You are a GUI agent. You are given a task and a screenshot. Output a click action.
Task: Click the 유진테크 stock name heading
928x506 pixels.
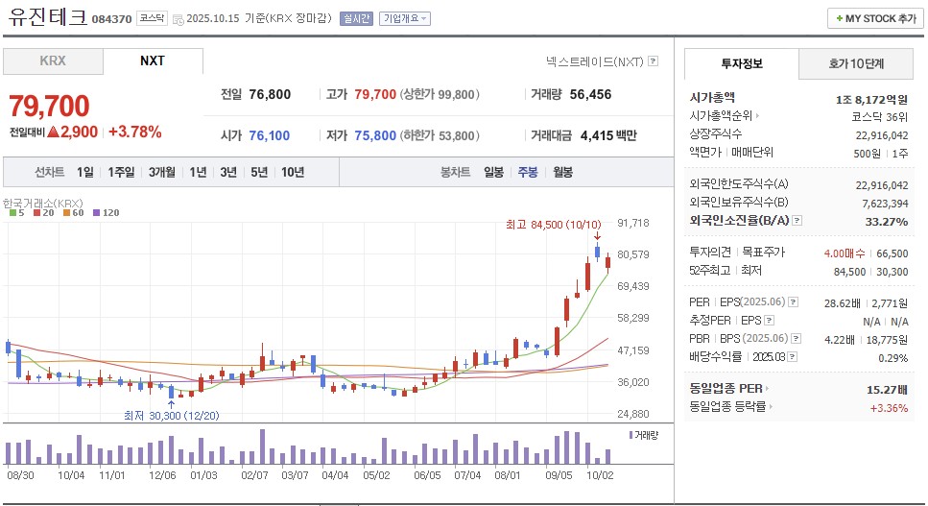(47, 17)
